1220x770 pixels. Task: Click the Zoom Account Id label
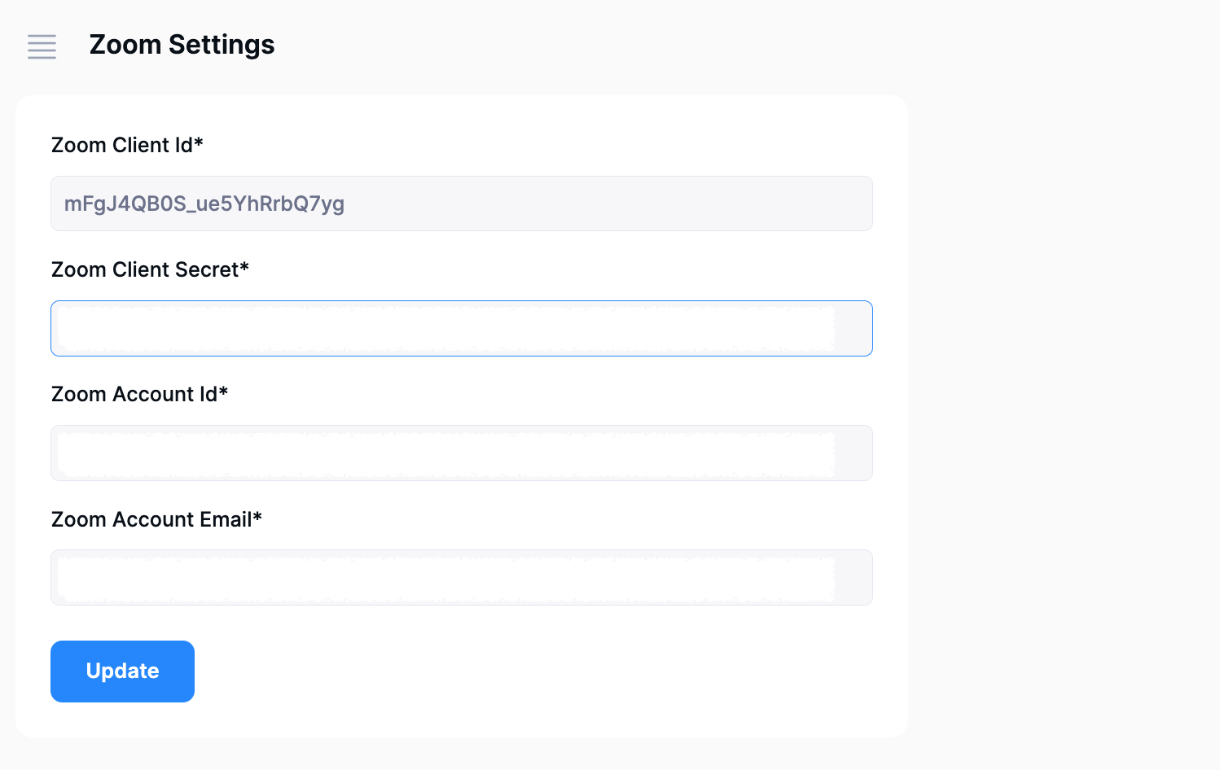pos(134,395)
